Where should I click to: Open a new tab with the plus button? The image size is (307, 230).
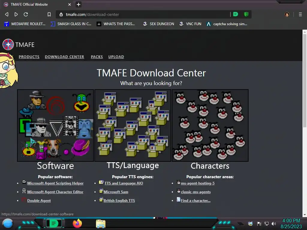[79, 4]
